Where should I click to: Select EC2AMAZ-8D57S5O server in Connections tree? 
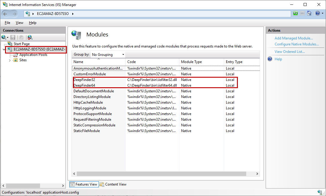pos(39,49)
